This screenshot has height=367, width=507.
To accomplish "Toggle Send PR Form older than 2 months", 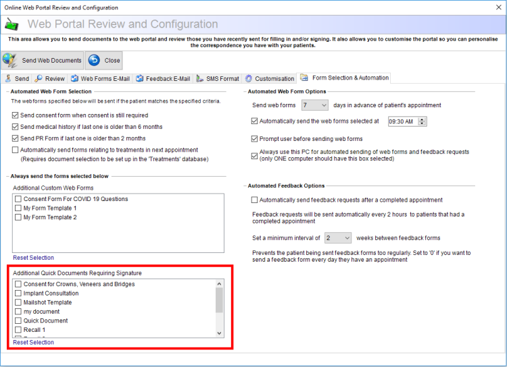I will (x=15, y=138).
